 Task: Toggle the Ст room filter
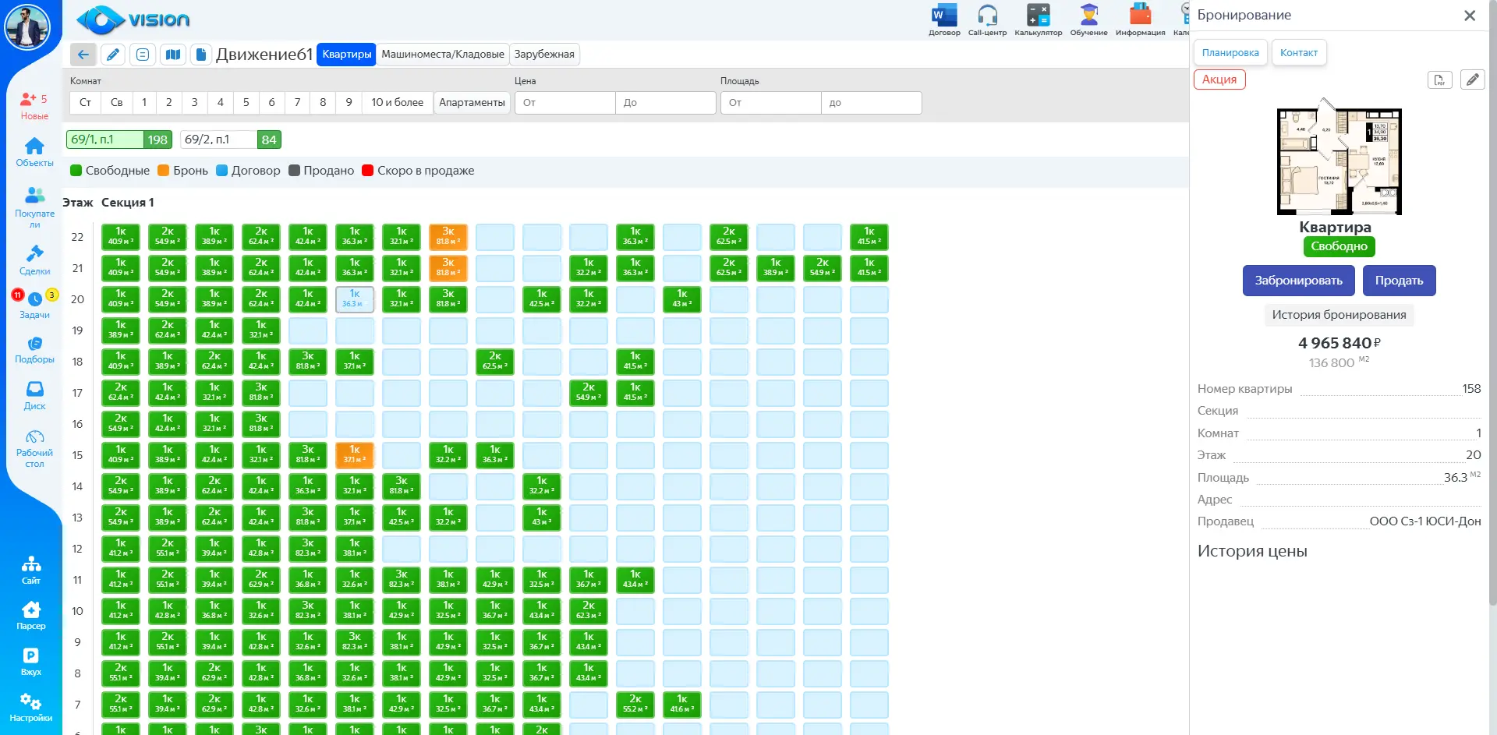pos(85,103)
